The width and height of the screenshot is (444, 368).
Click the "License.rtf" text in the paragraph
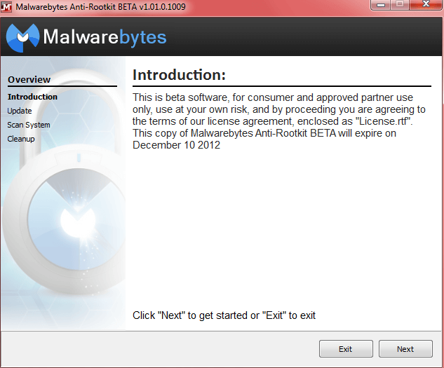click(384, 121)
